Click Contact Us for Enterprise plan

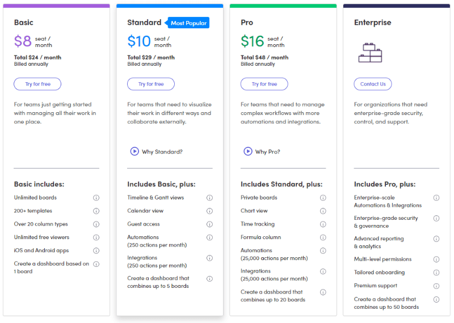coord(373,84)
